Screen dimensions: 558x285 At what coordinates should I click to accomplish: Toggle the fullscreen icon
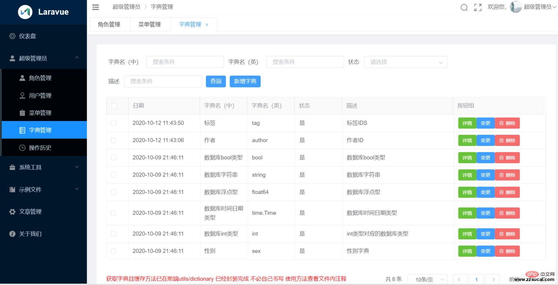pos(478,7)
